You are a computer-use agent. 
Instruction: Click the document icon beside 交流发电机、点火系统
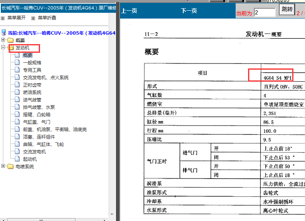click(17, 77)
